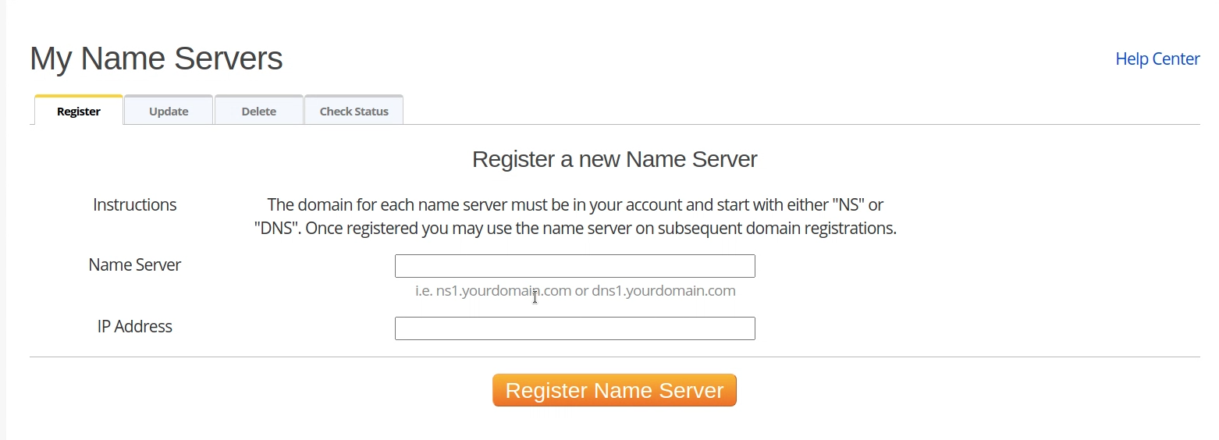
Task: Click the orange Register Name Server button
Action: (x=614, y=390)
